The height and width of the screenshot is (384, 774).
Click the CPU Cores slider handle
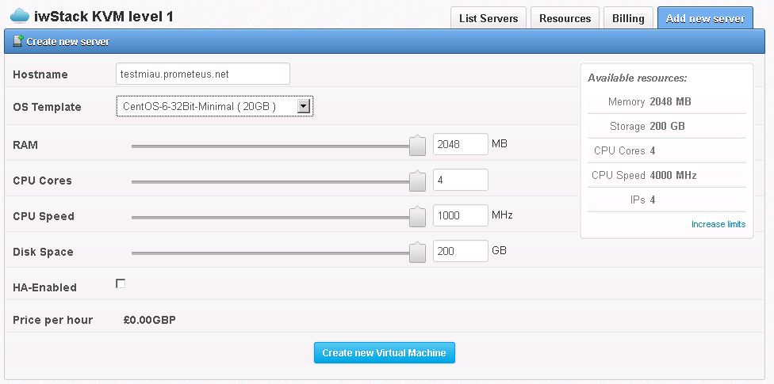(x=418, y=181)
